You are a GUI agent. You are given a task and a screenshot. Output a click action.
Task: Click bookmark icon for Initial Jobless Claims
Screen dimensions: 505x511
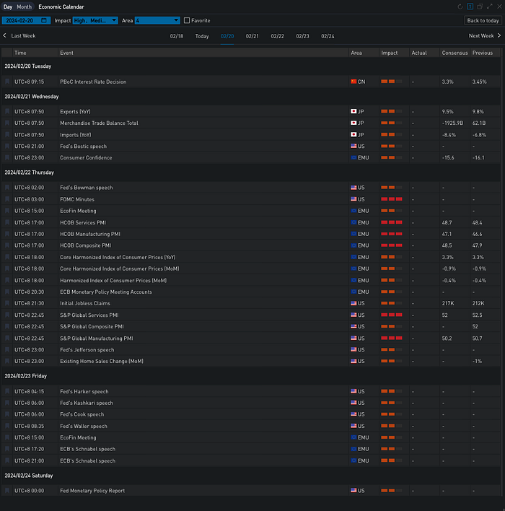8,303
